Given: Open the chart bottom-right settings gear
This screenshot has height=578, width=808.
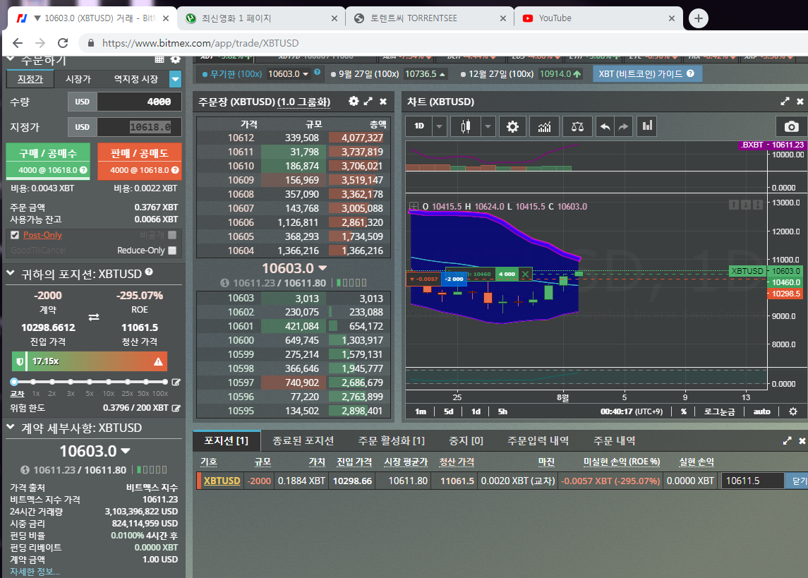Looking at the screenshot, I should (x=793, y=411).
